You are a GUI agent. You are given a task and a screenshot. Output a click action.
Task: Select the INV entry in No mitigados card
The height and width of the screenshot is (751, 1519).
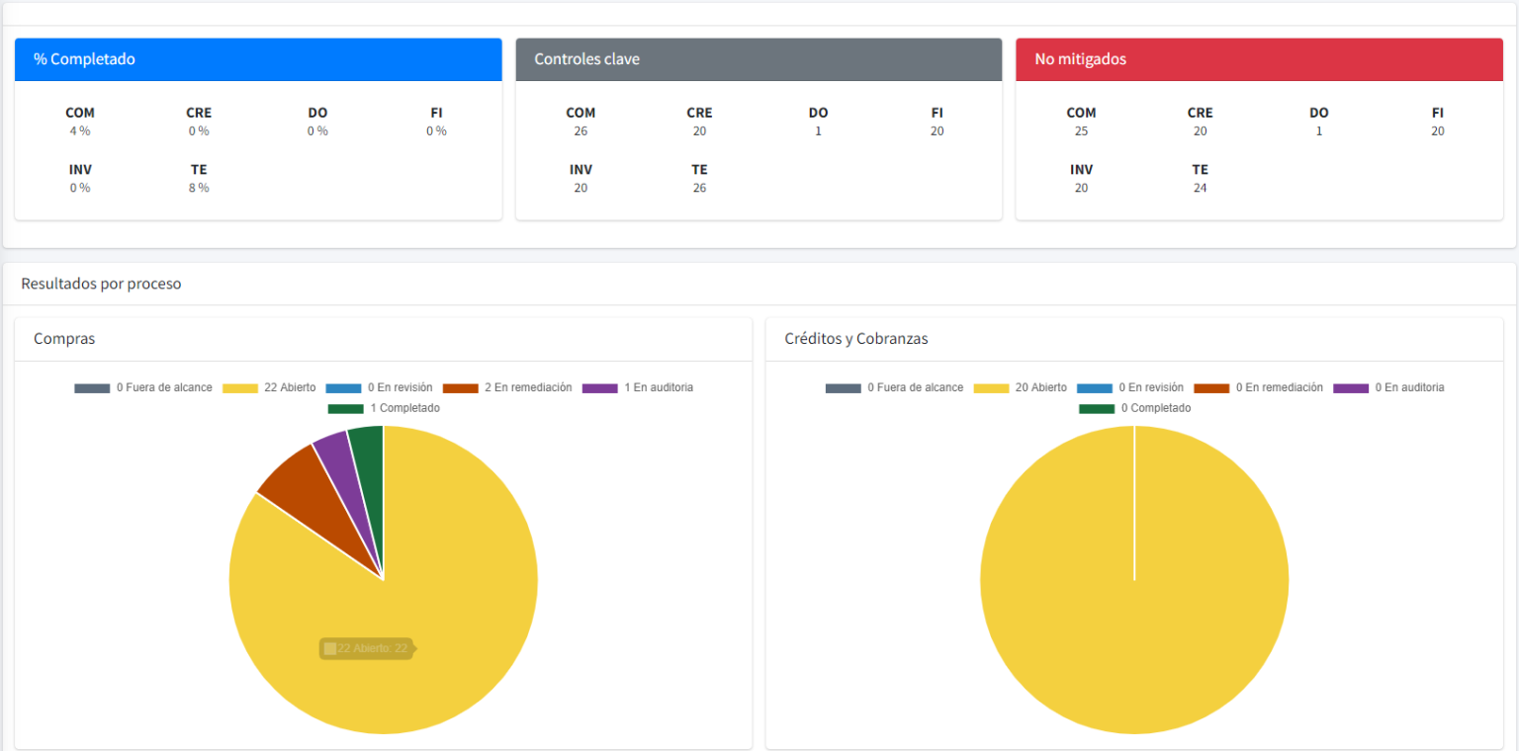click(x=1081, y=179)
